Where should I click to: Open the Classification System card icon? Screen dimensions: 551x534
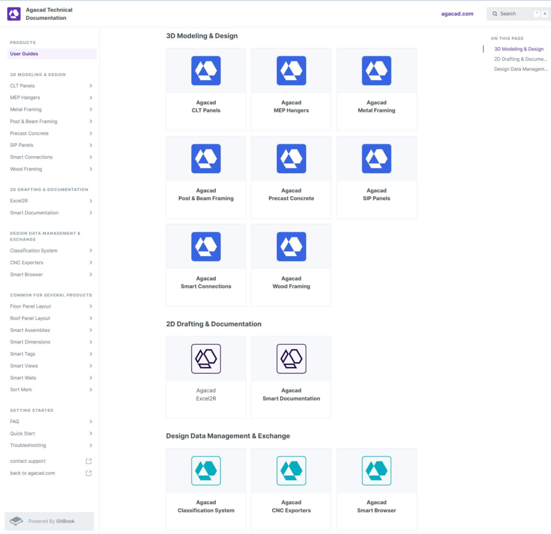pyautogui.click(x=206, y=470)
